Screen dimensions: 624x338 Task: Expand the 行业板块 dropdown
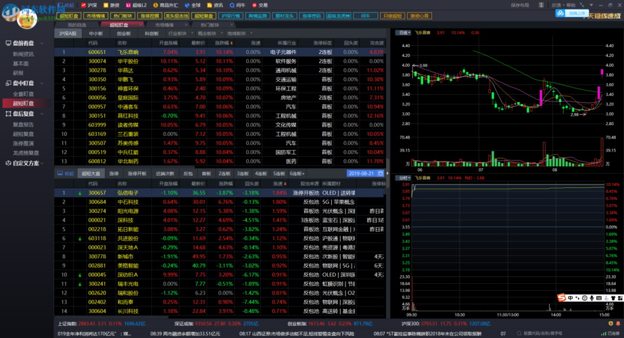point(181,33)
